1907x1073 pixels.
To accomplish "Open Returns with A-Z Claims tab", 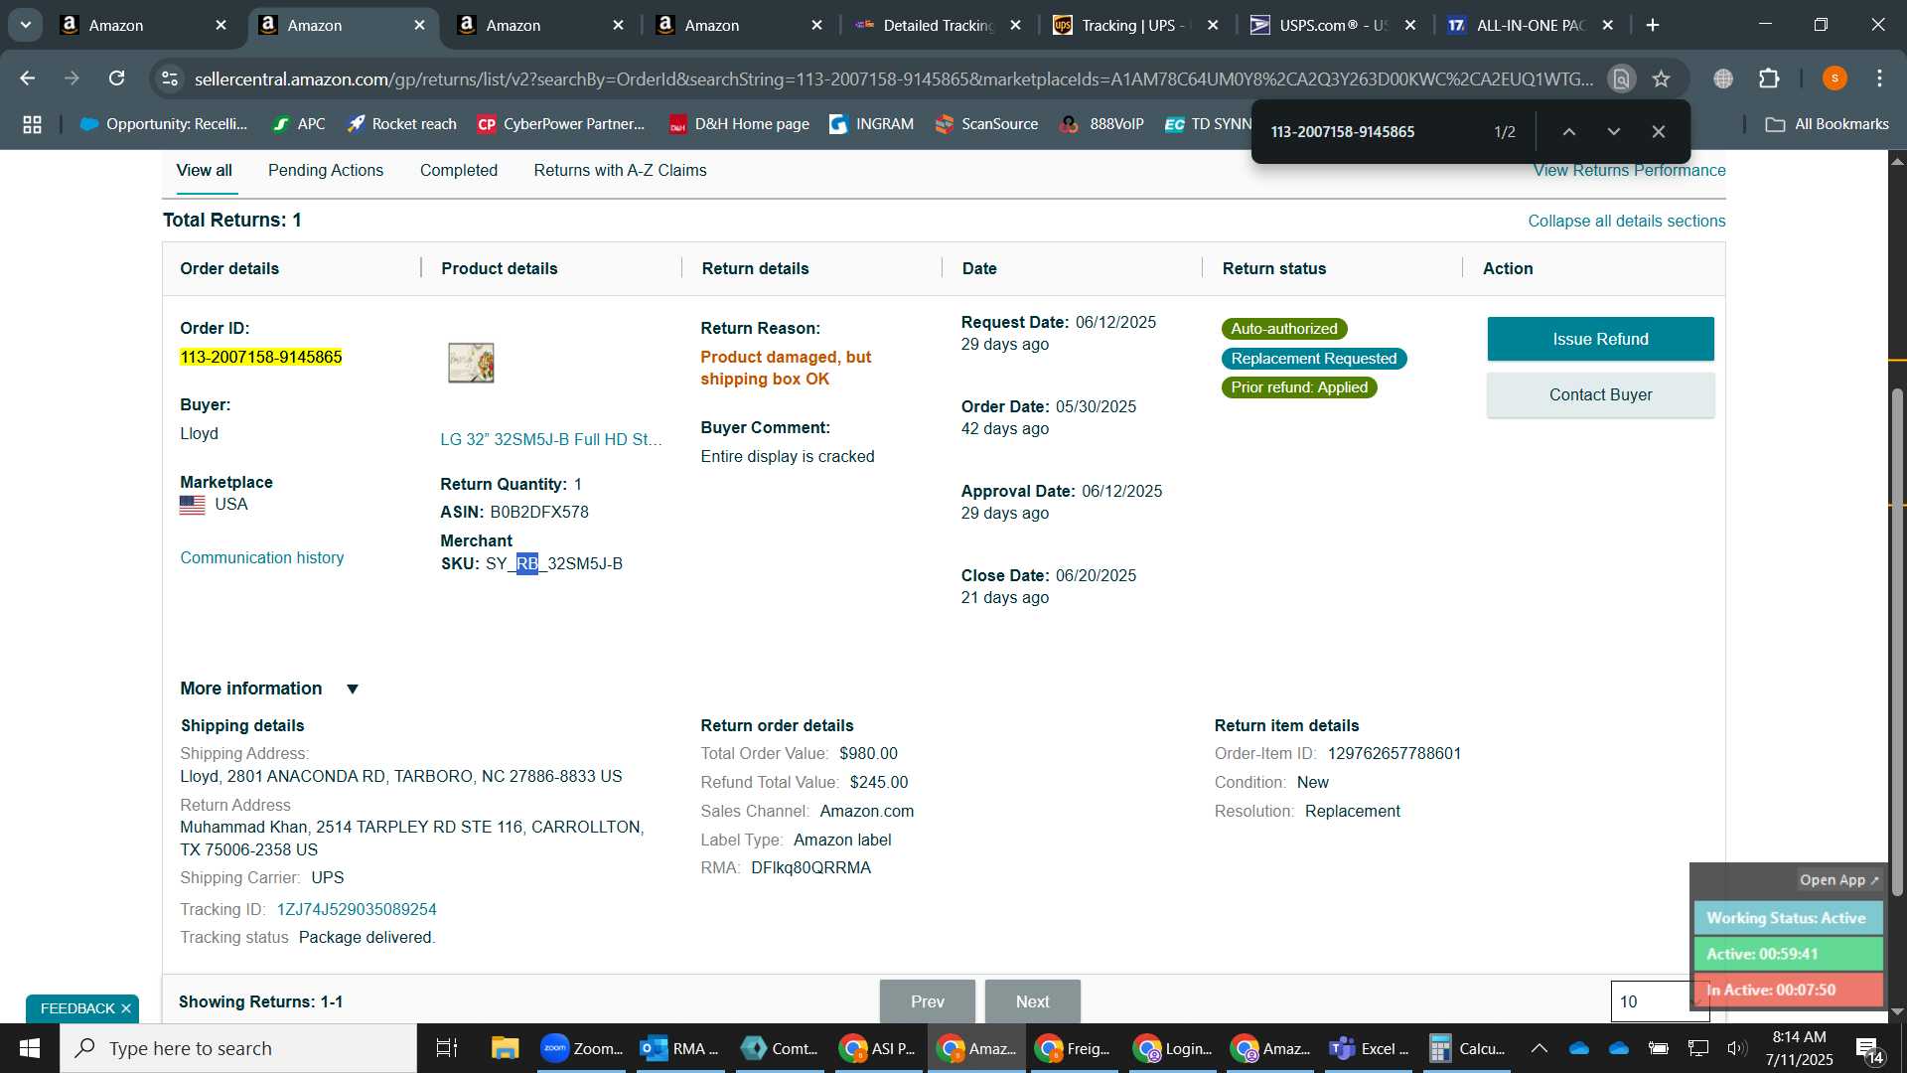I will pos(621,171).
